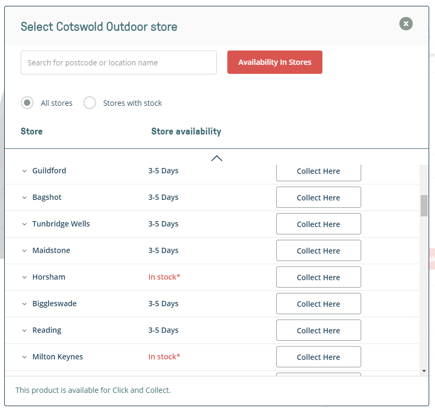Click Collect Here for Horsham
The image size is (435, 412).
[318, 277]
